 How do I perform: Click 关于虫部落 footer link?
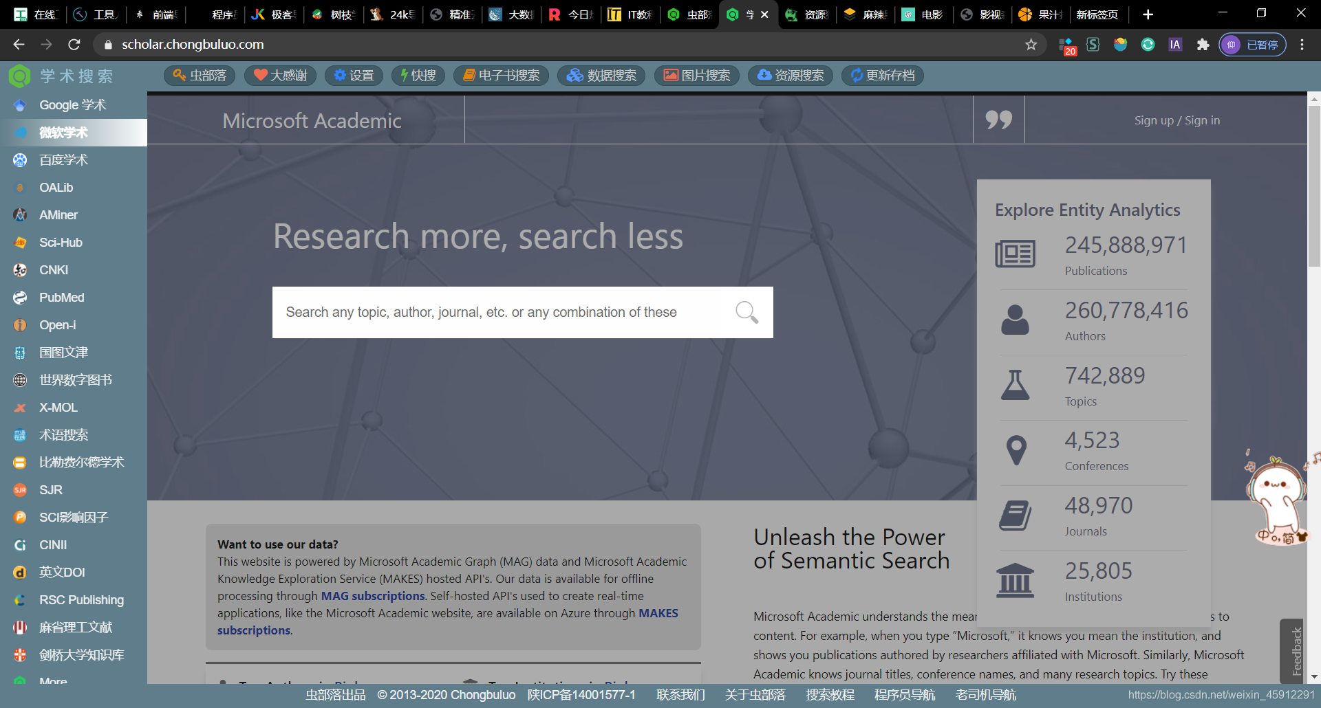[x=755, y=695]
